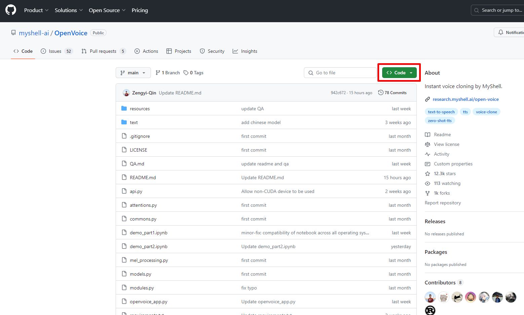Open commons.py file
Viewport: 524px width, 315px height.
(x=143, y=219)
